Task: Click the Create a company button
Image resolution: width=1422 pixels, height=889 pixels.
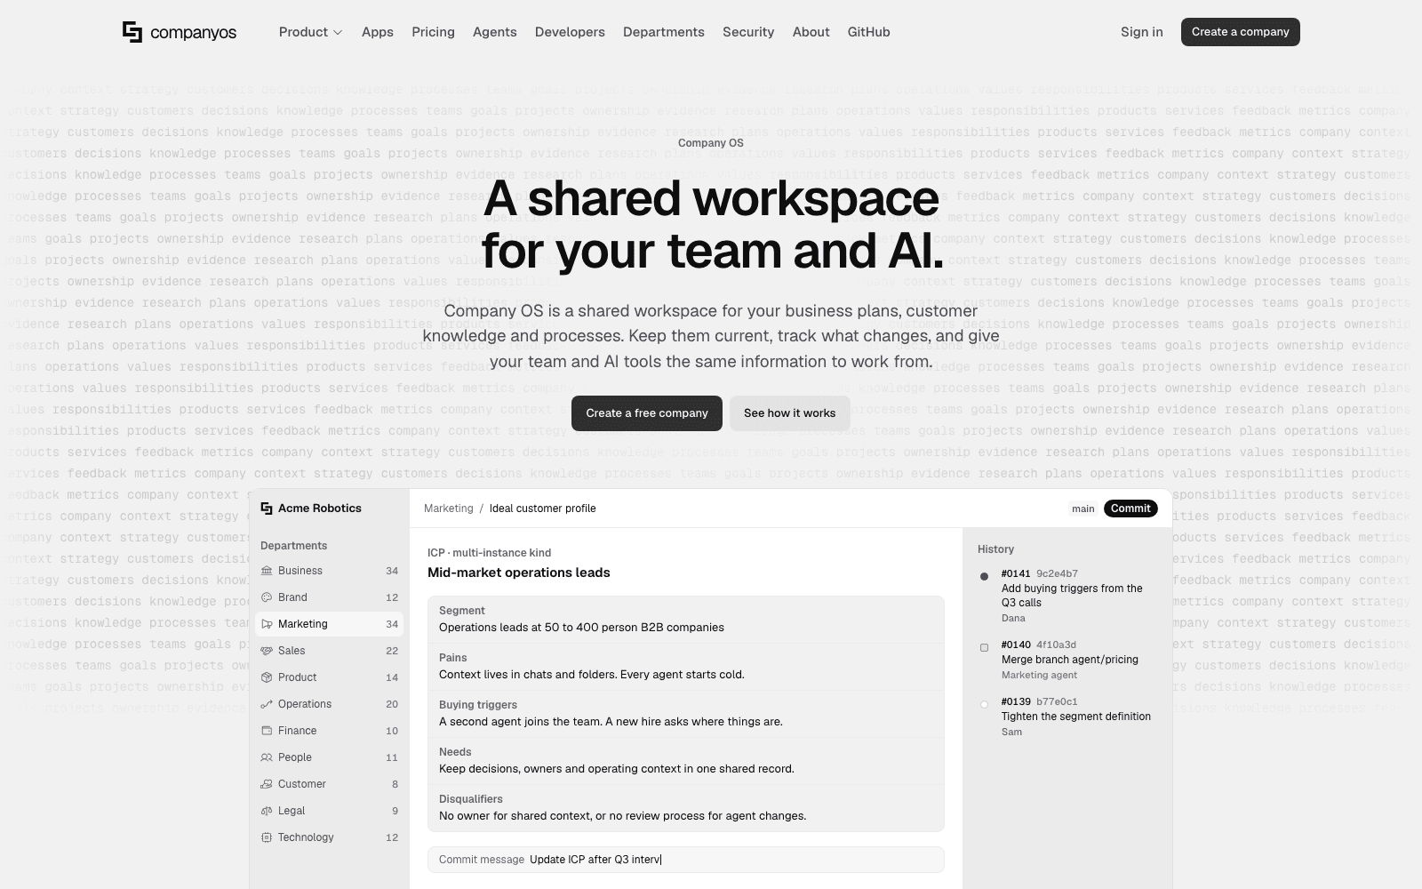Action: tap(1240, 32)
